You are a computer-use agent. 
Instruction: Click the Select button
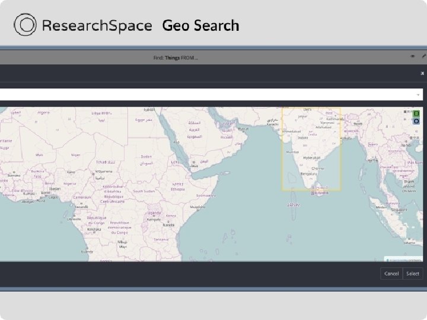pyautogui.click(x=413, y=273)
